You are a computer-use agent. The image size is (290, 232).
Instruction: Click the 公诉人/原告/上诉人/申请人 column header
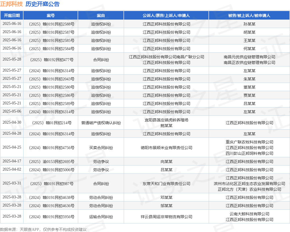(x=166, y=16)
